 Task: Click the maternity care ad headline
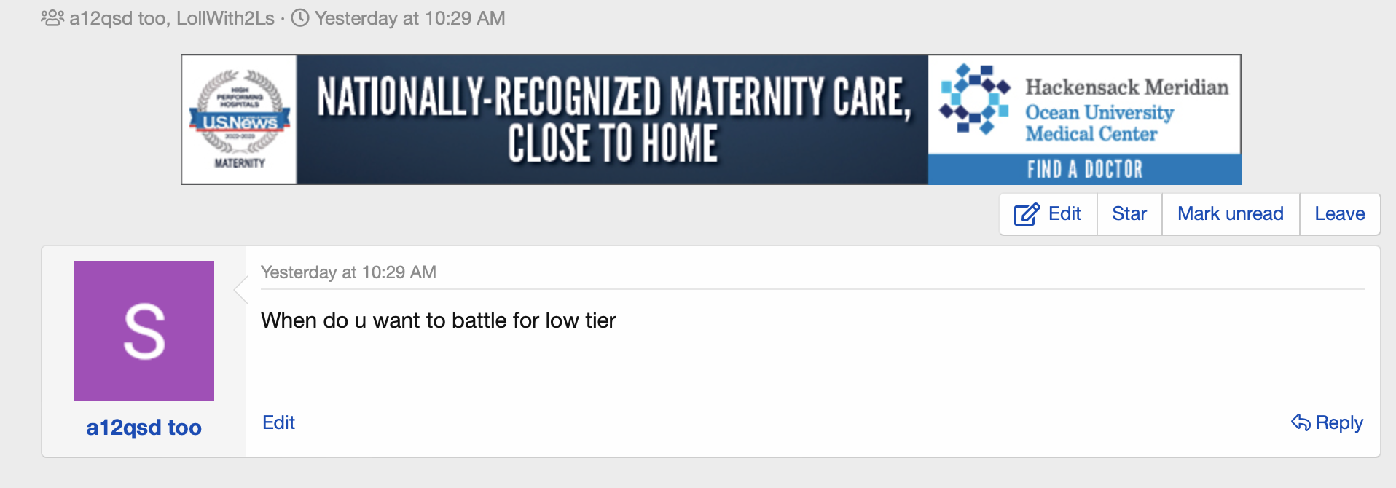613,119
